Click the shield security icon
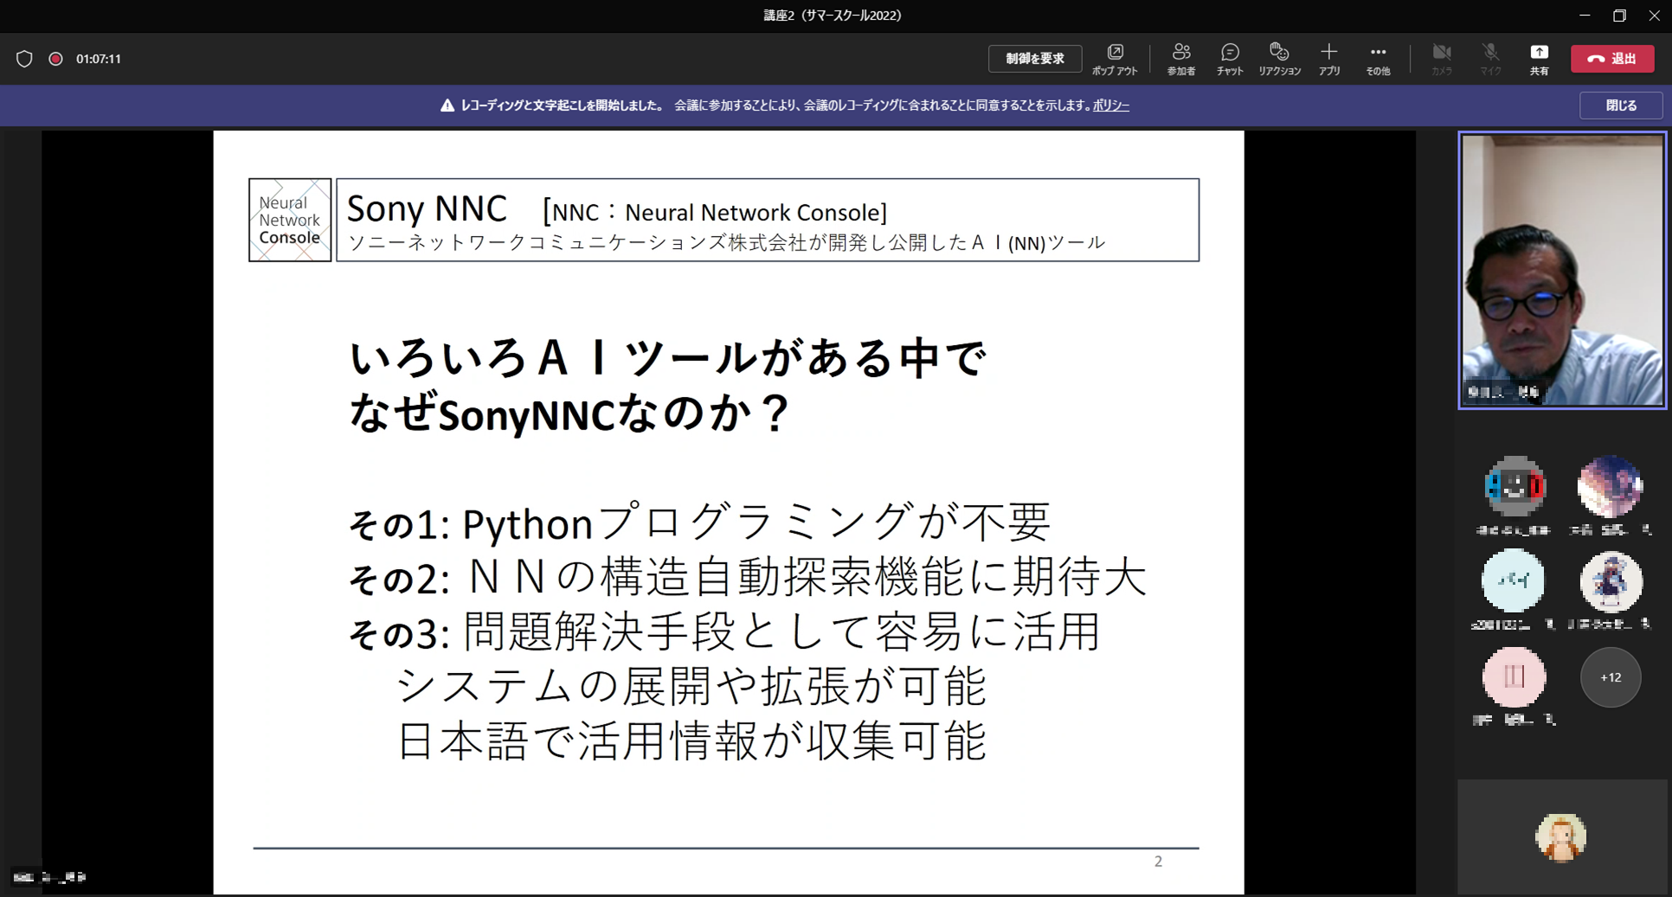Screen dimensions: 1672x897 coord(24,59)
